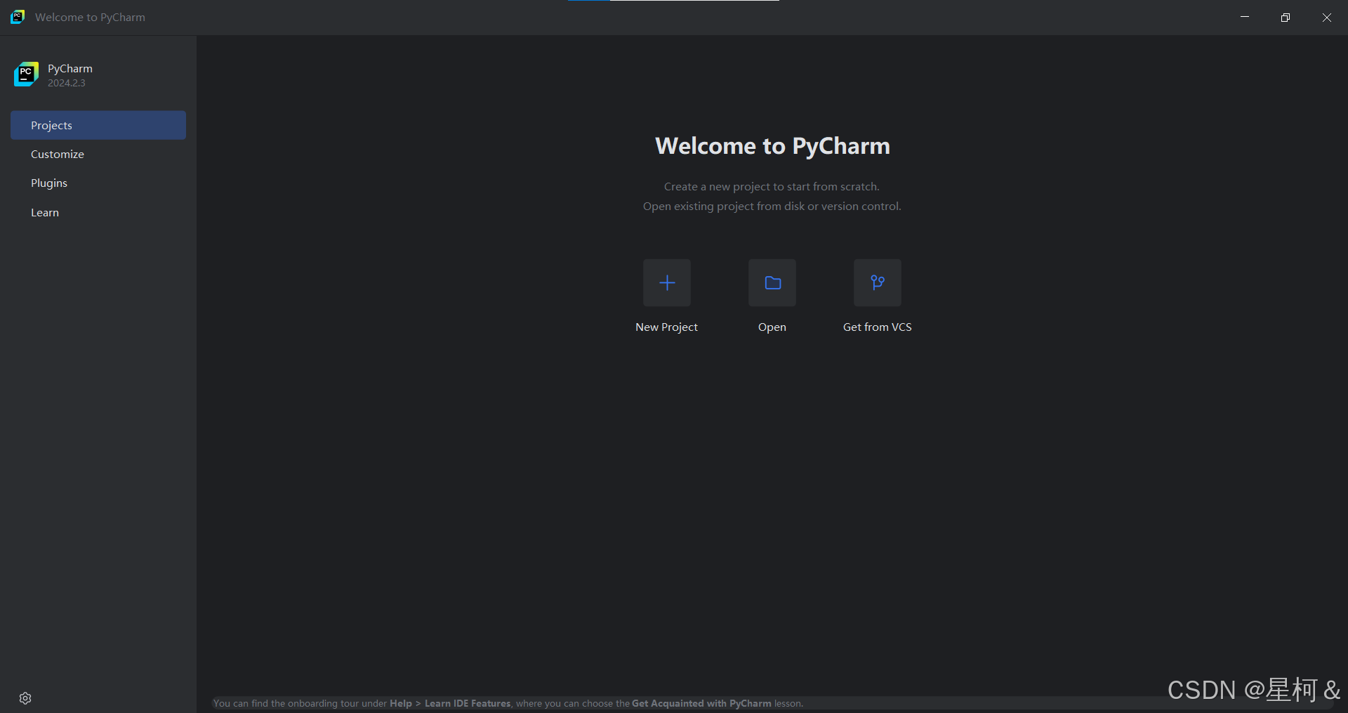This screenshot has height=713, width=1348.
Task: Click the onboarding tour tip at the bottom
Action: (x=508, y=703)
